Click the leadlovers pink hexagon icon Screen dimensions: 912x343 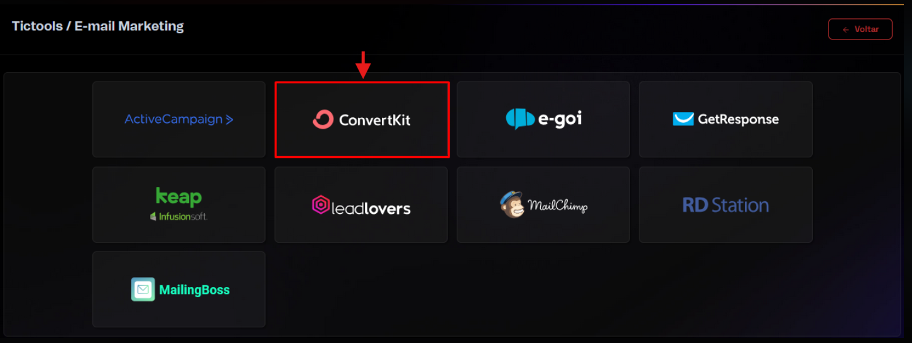[321, 205]
